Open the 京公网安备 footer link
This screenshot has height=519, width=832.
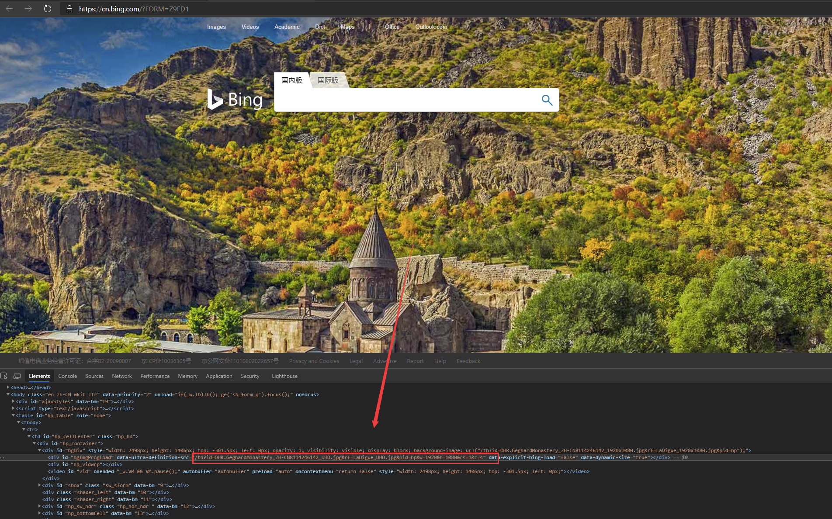click(x=240, y=361)
